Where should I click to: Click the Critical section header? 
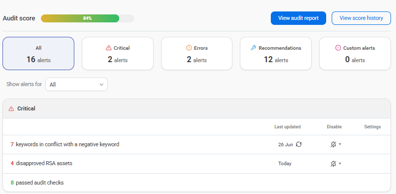click(x=197, y=108)
